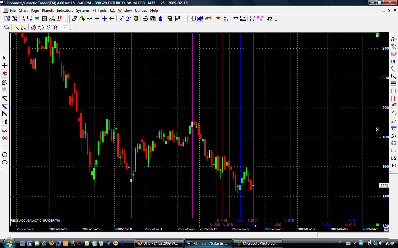Screen dimensions: 398x248
Task: Toggle the red magnet snap tool
Action: (x=5, y=73)
